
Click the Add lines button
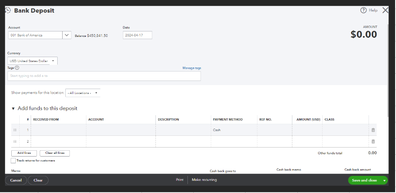(x=24, y=153)
